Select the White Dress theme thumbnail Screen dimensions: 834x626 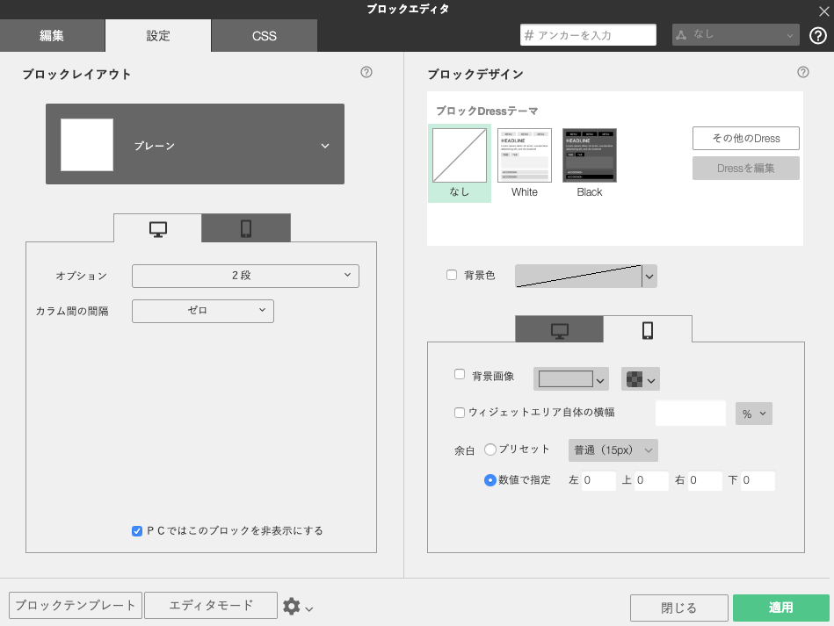[524, 155]
